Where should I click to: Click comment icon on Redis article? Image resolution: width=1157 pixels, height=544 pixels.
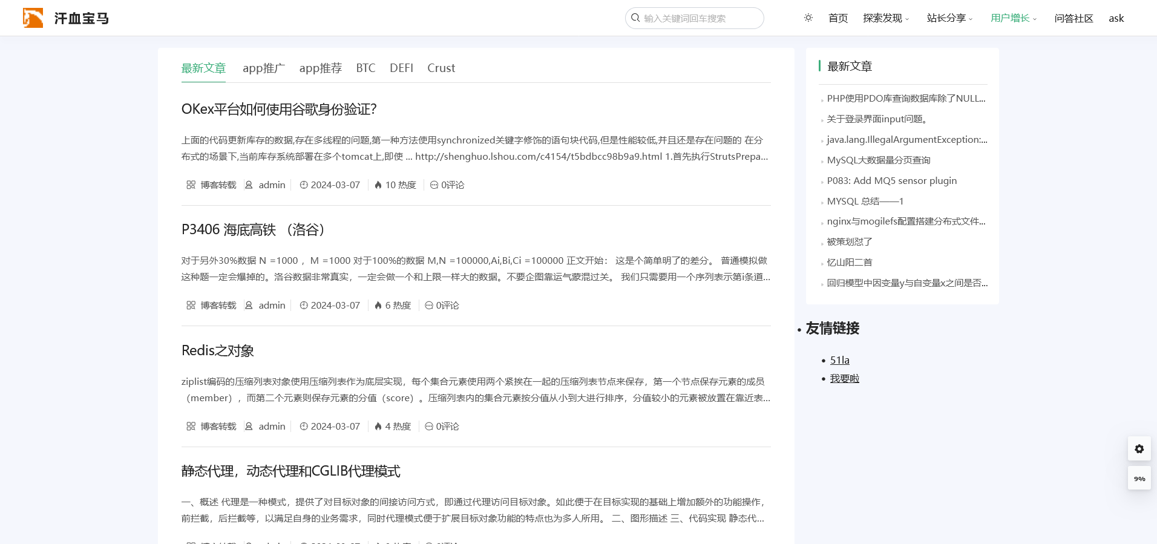point(429,427)
